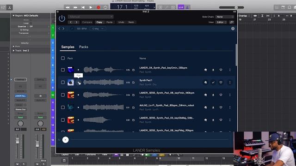Screen dimensions: 296x166
Task: Open the LANDR Samples settings gear
Action: [x=233, y=29]
